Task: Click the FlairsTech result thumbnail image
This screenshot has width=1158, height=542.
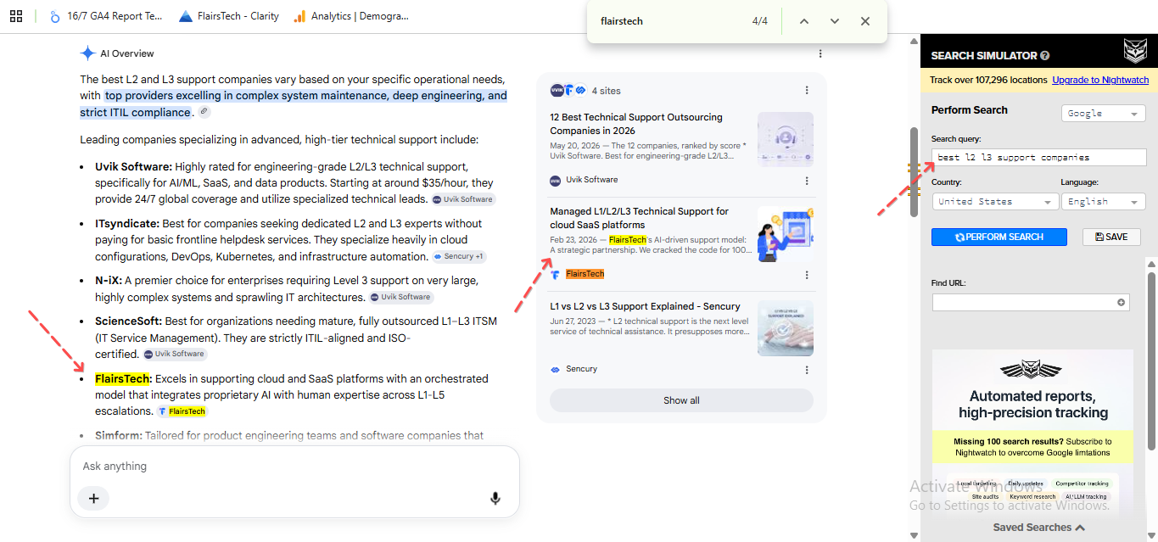Action: (x=786, y=234)
